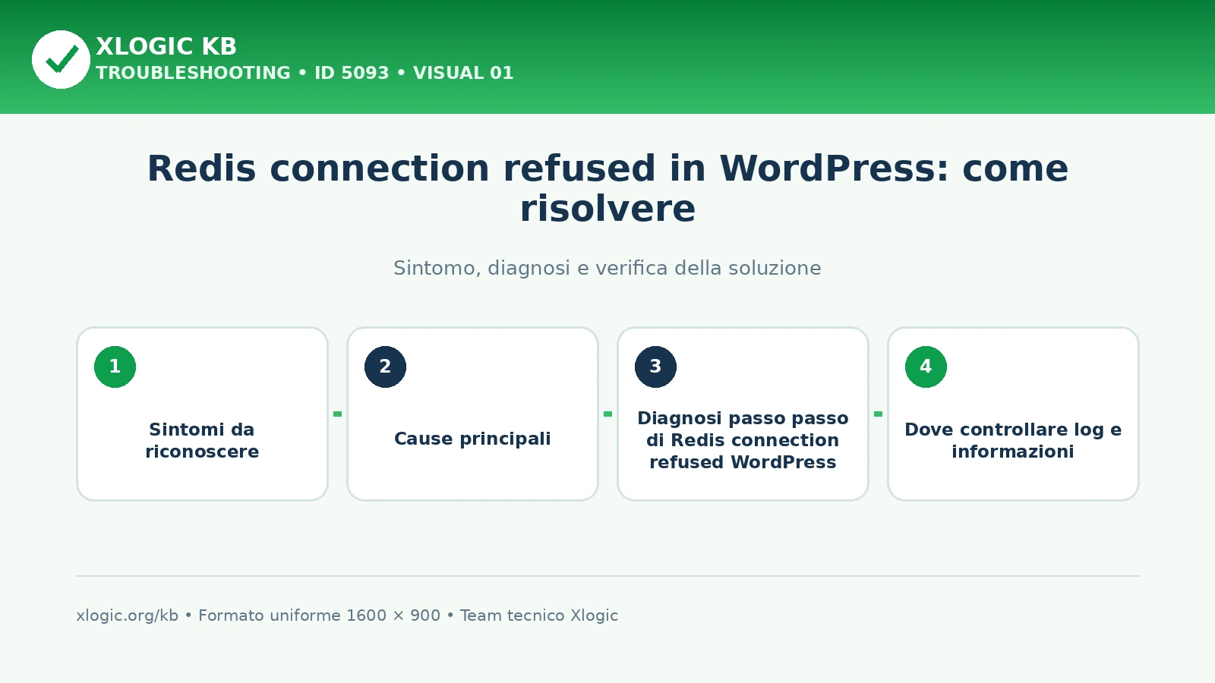
Task: Click the dark blue step 3 circle
Action: click(x=655, y=367)
